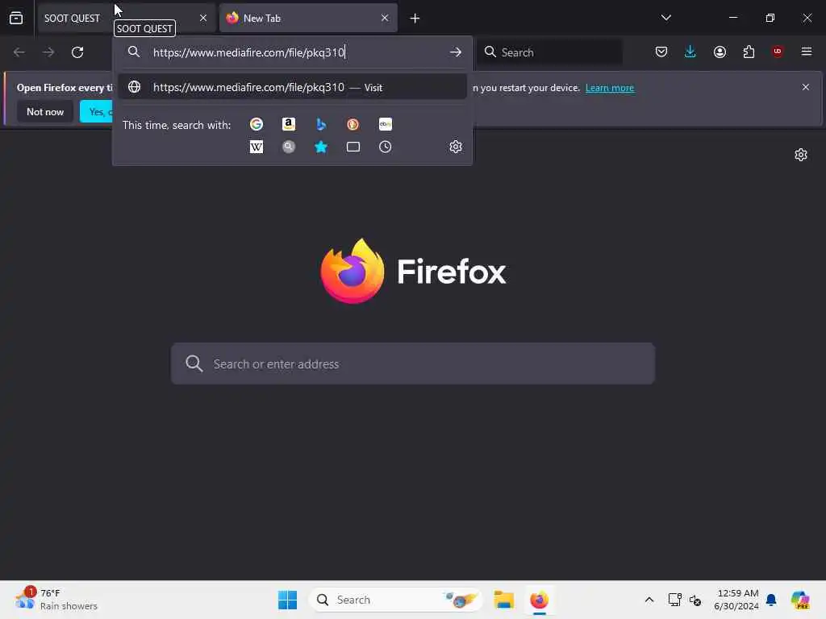Image resolution: width=826 pixels, height=619 pixels.
Task: Open the network display tray icon
Action: (x=675, y=600)
